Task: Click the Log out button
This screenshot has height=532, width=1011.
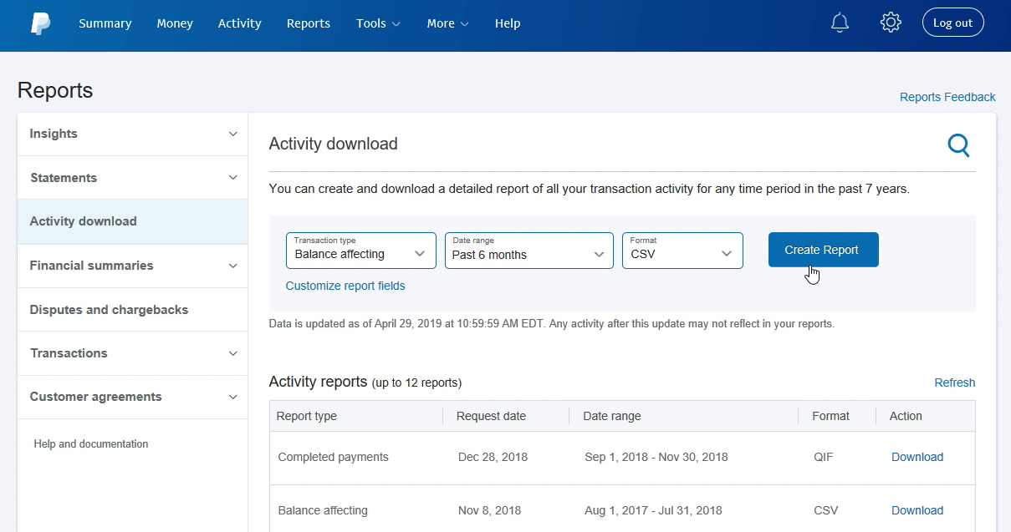Action: point(953,23)
